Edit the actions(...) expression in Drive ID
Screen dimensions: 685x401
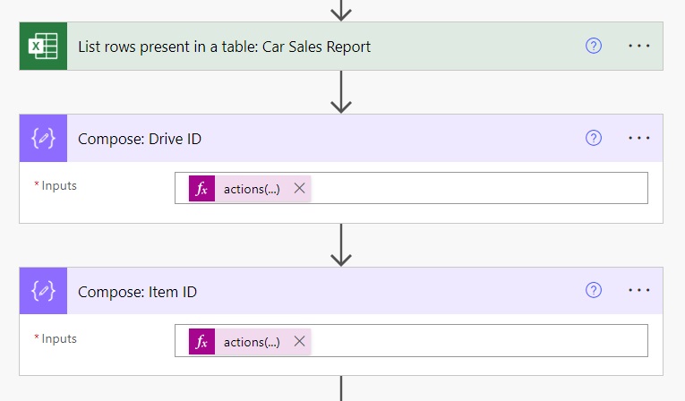click(x=252, y=189)
